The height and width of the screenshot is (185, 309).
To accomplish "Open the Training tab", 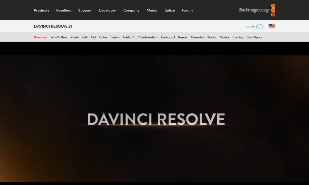I will [x=238, y=37].
